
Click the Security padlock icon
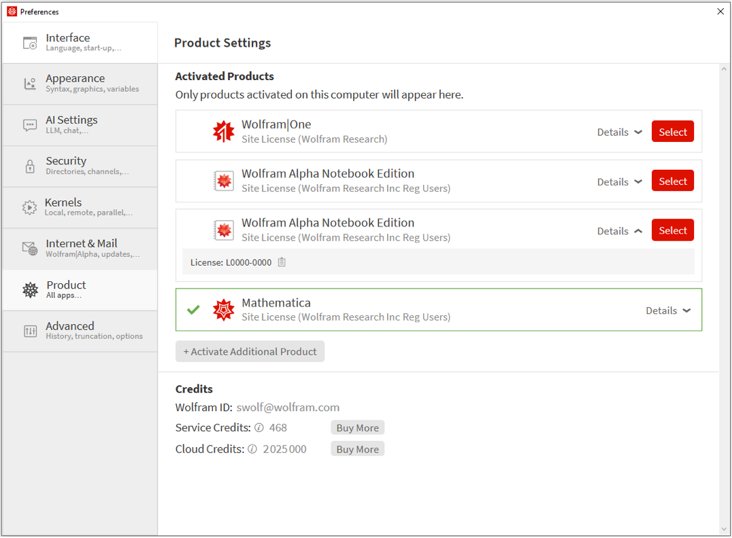pos(30,166)
